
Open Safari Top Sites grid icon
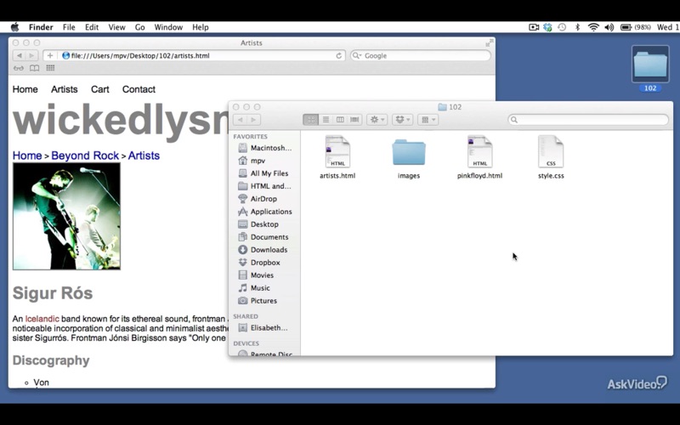coord(50,68)
